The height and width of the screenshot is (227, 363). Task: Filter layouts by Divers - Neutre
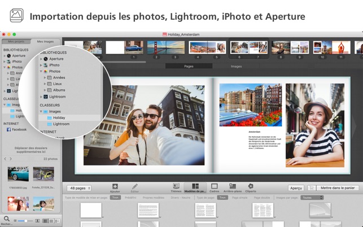pos(180,198)
